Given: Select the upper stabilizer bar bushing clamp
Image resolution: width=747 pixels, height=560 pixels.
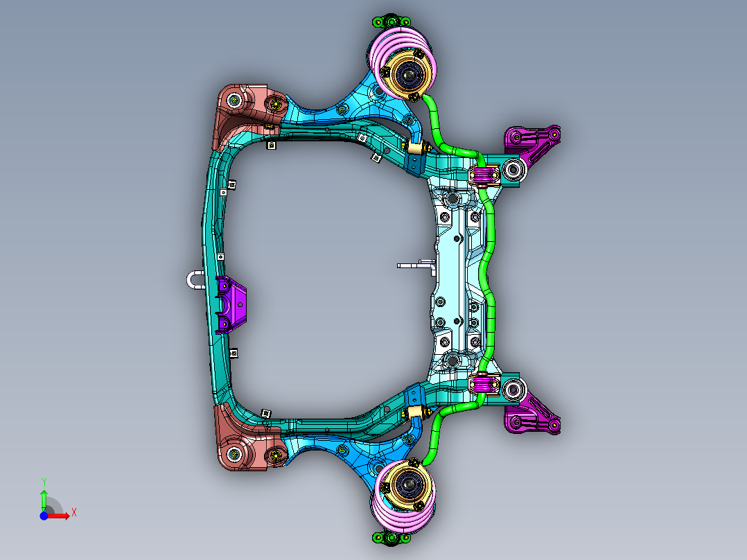Looking at the screenshot, I should point(484,176).
